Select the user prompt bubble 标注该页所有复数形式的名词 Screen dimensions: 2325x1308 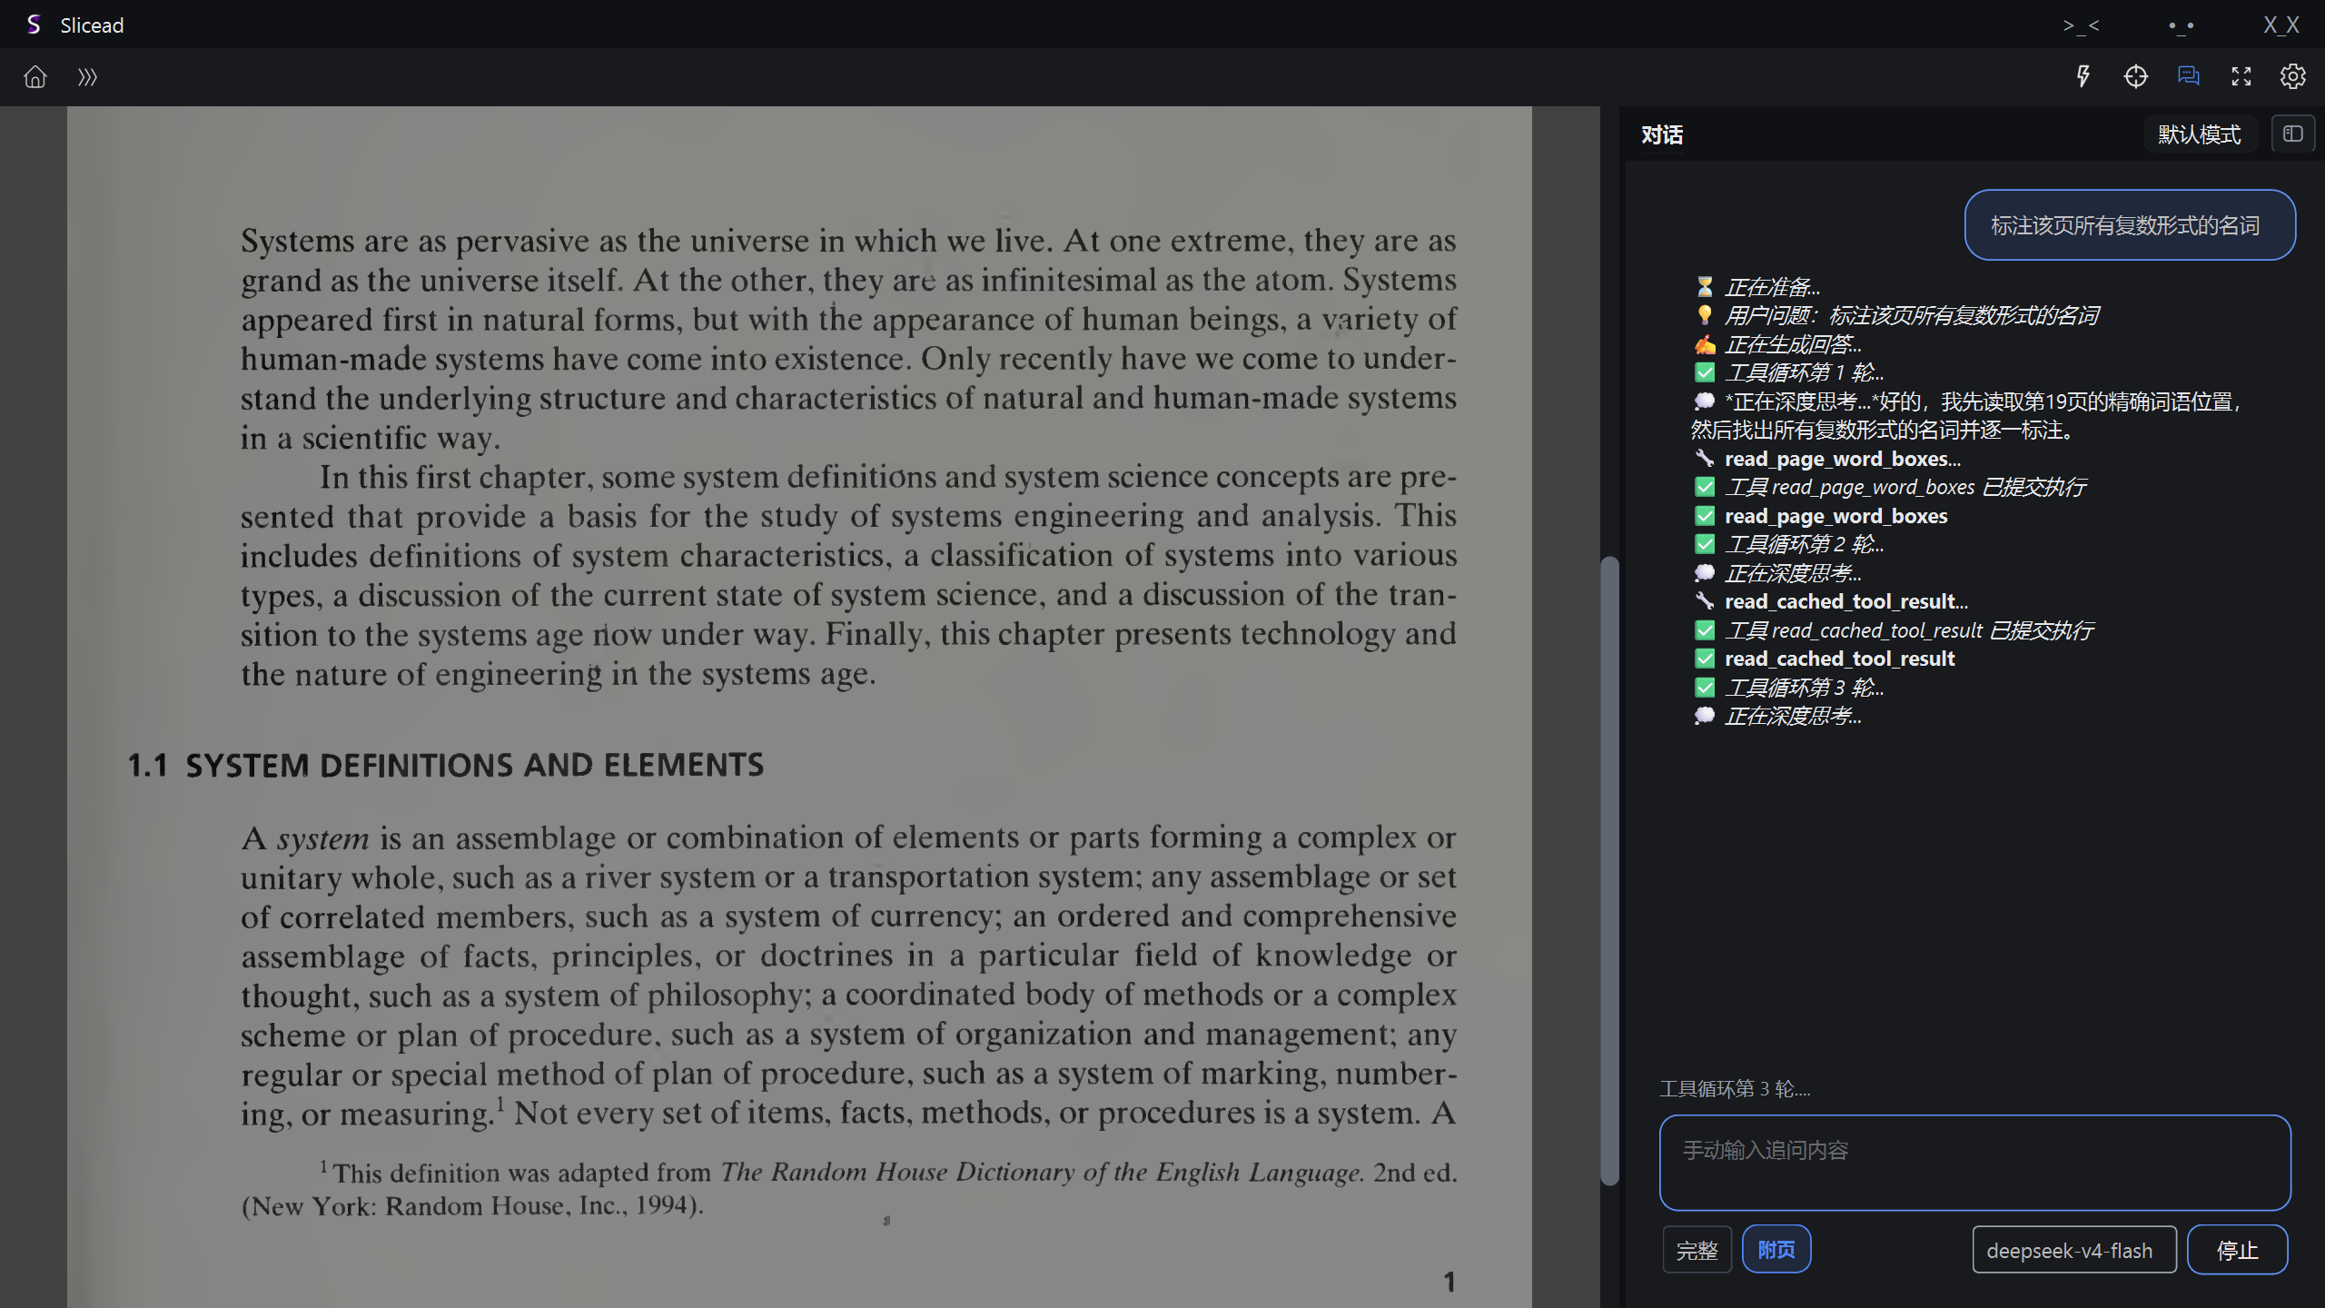point(2129,225)
